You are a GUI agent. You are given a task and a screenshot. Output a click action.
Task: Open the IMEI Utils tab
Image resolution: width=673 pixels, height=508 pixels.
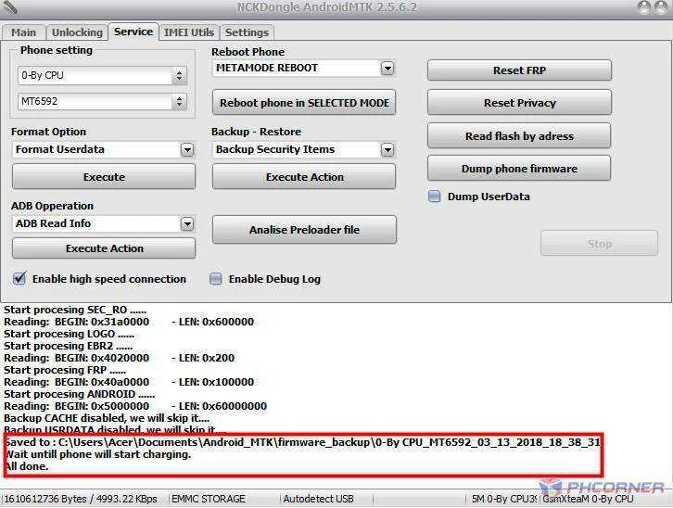tap(189, 32)
